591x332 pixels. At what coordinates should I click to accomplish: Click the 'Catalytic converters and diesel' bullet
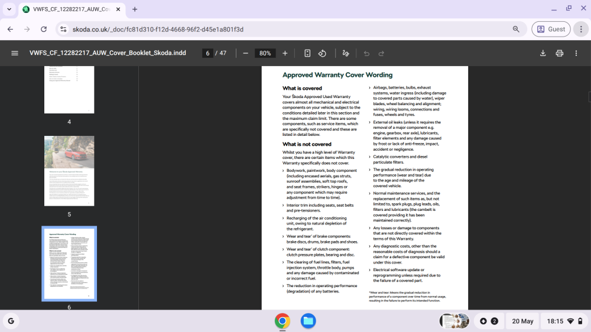tap(400, 160)
